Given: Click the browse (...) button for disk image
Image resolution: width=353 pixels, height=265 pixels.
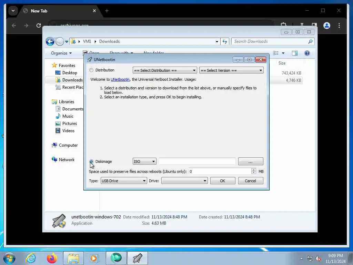Looking at the screenshot, I should click(x=251, y=161).
